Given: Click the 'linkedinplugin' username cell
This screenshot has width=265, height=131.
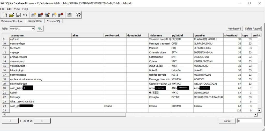Looking at the screenshot, I should pos(41,70).
